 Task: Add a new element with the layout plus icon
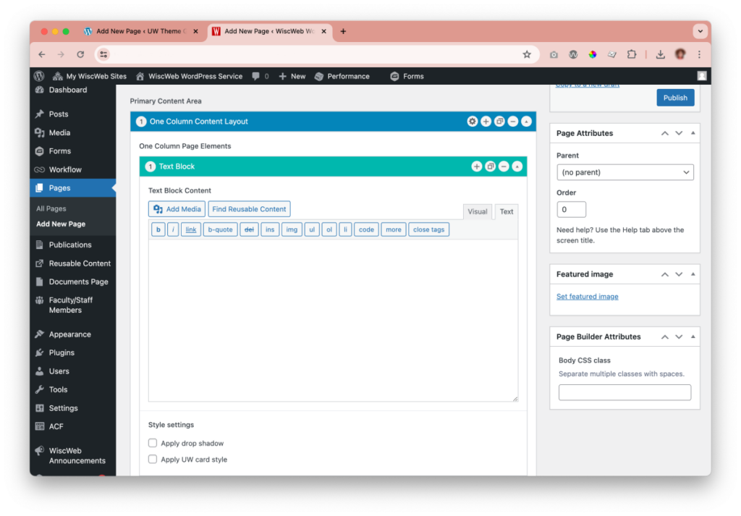point(486,121)
